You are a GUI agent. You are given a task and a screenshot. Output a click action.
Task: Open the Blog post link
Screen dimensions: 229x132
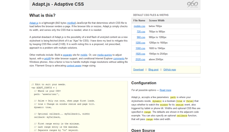153,70
